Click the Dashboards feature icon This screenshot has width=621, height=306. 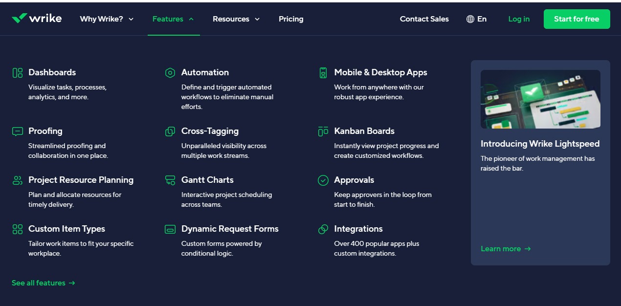coord(18,73)
